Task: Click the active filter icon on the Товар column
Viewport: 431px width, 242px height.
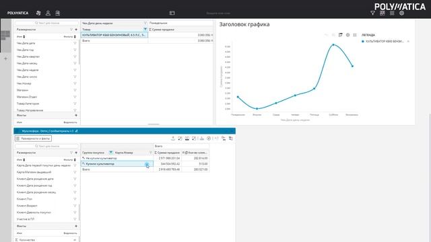Action: pos(145,29)
